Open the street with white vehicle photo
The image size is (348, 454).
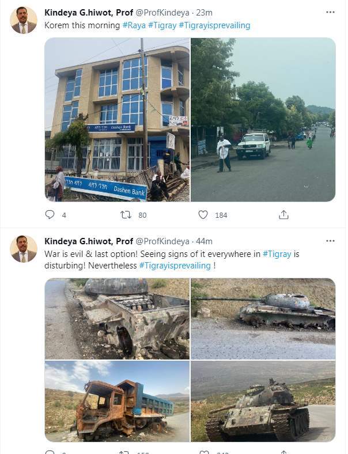pos(263,120)
